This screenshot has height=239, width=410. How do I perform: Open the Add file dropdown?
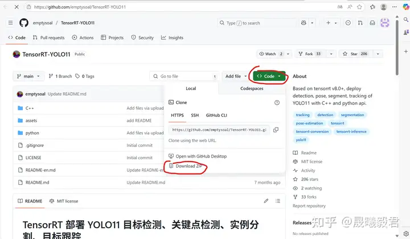pos(236,76)
